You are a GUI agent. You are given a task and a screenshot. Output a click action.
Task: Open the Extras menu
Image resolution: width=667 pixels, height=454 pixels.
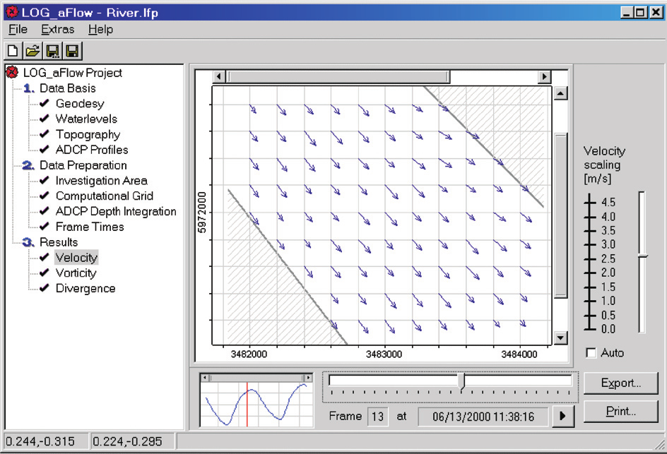(57, 30)
